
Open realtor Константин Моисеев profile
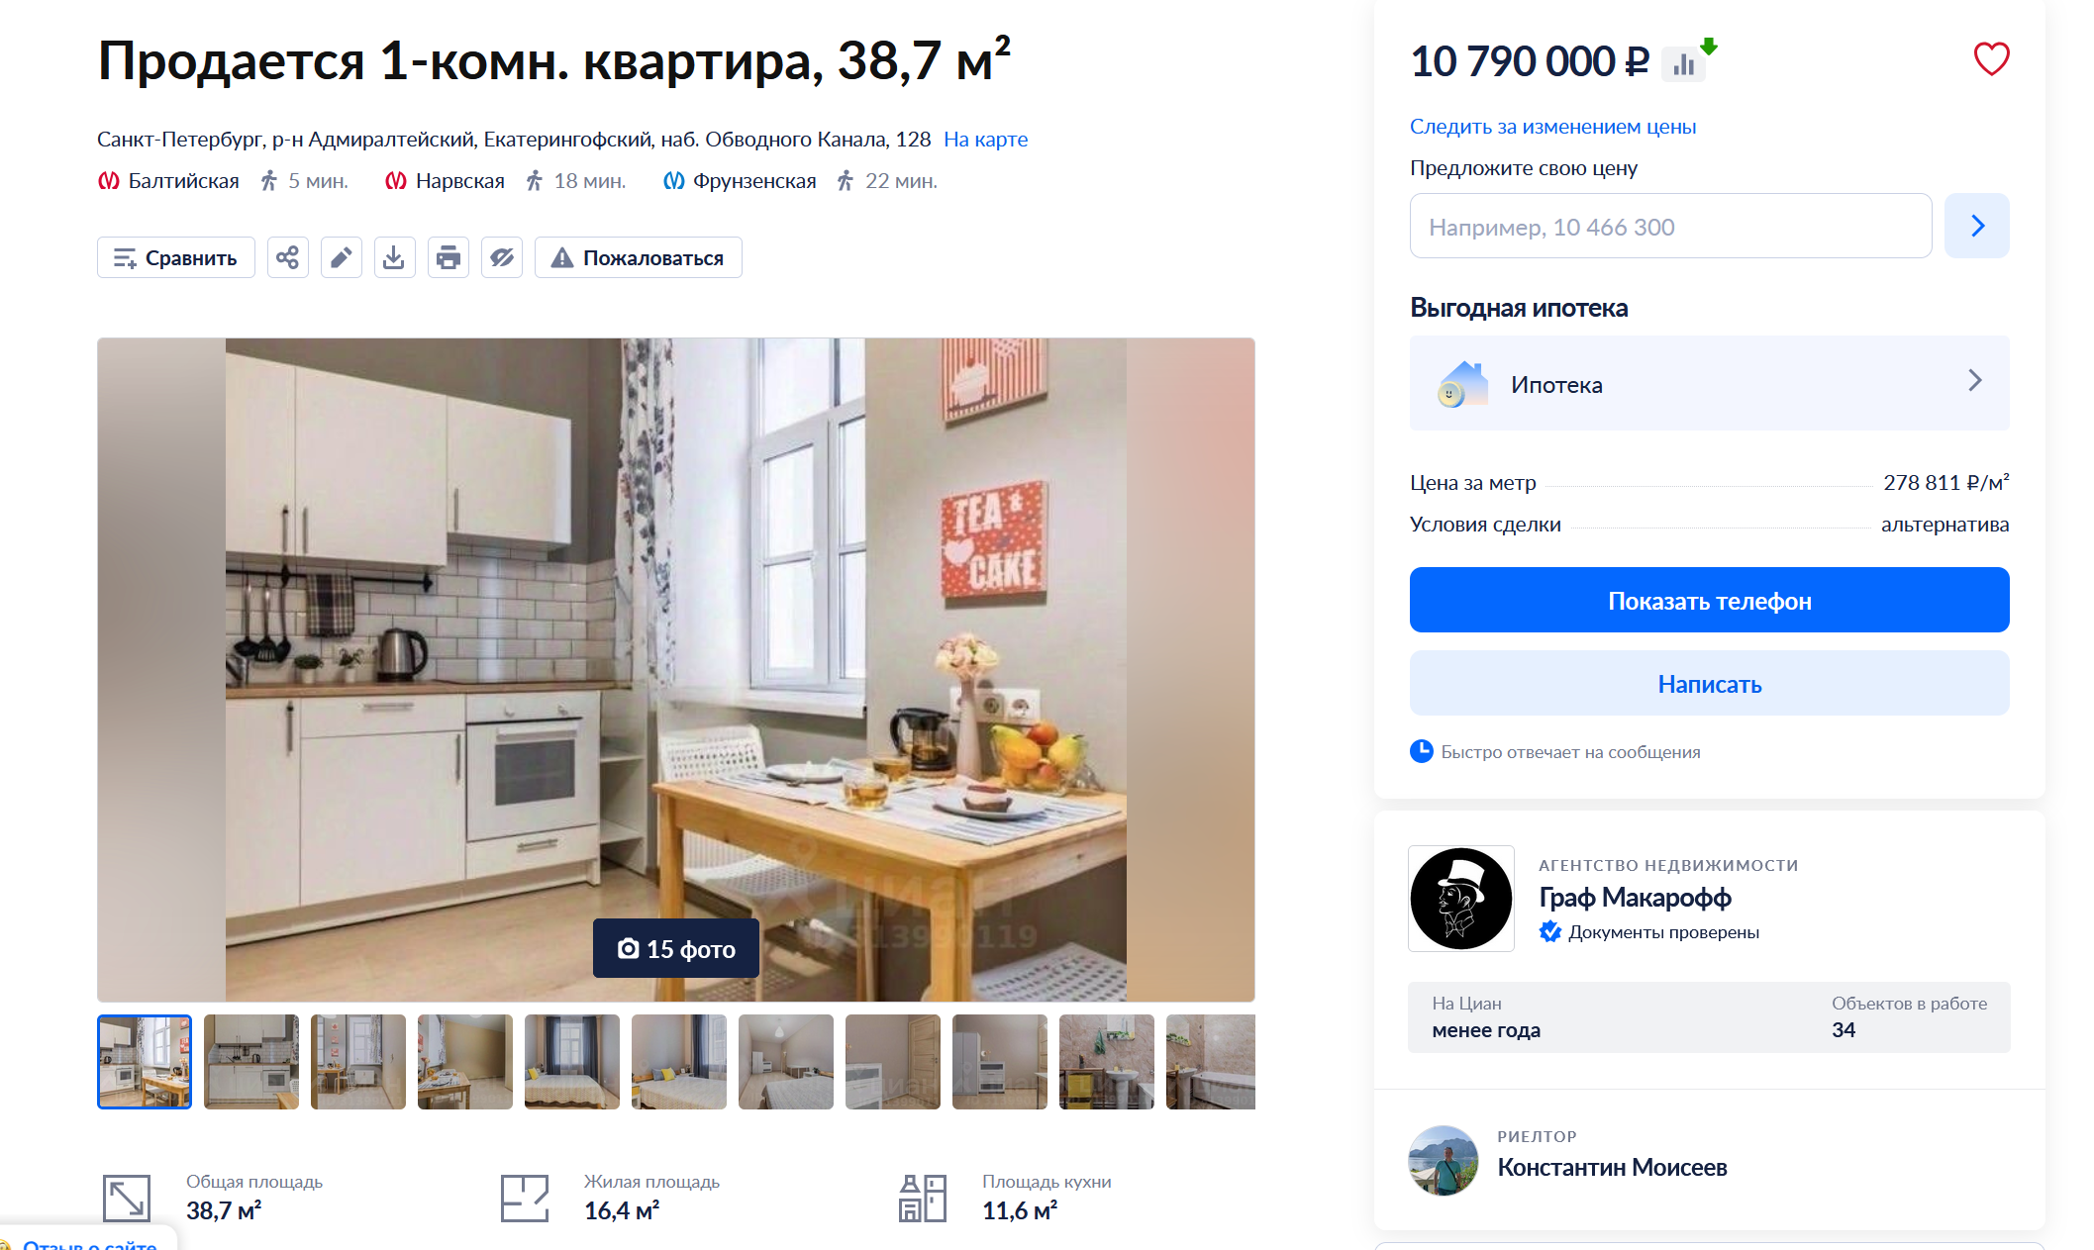(x=1612, y=1168)
